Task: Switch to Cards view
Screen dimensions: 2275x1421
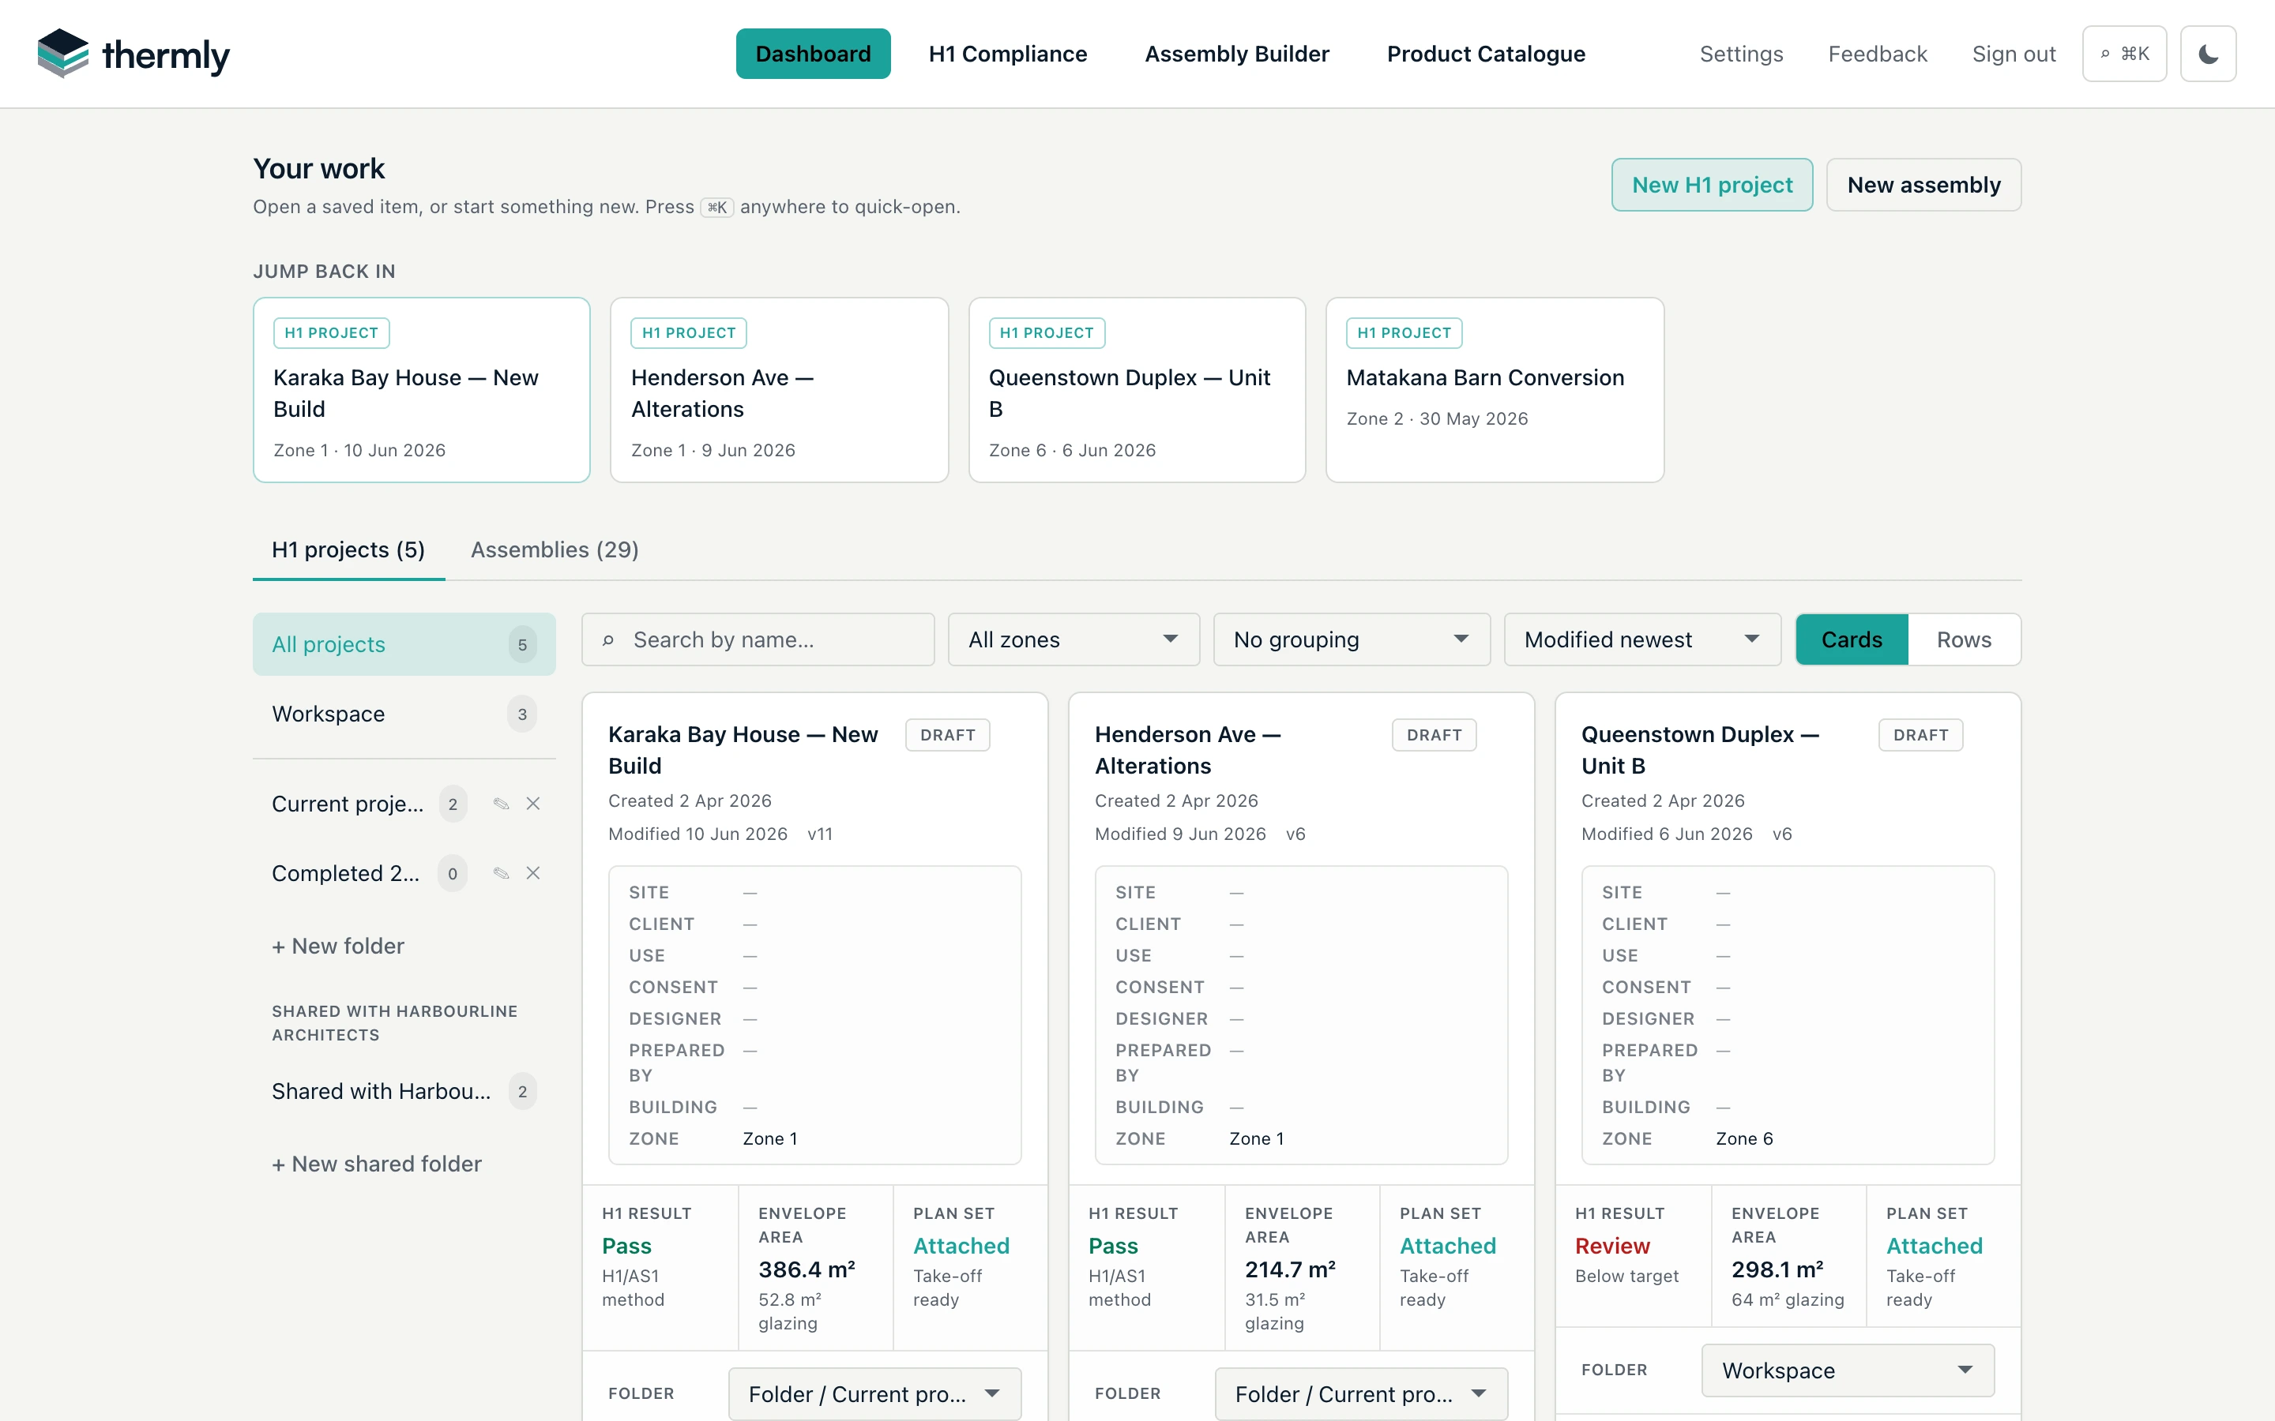Action: pos(1852,639)
